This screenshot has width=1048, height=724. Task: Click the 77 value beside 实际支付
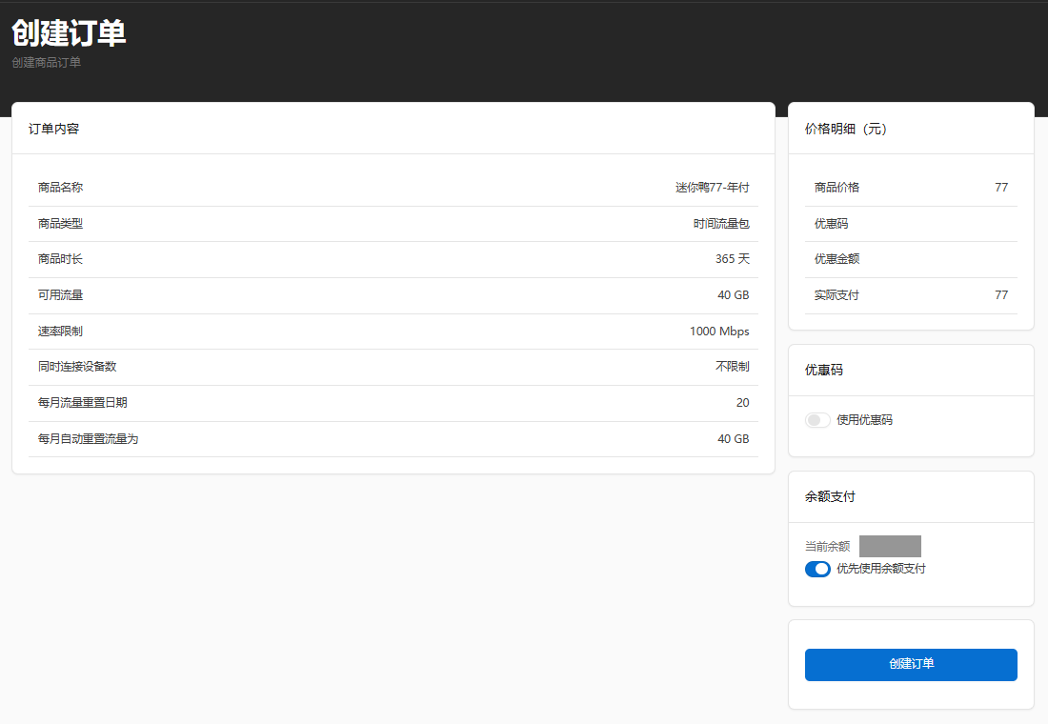pos(1001,294)
